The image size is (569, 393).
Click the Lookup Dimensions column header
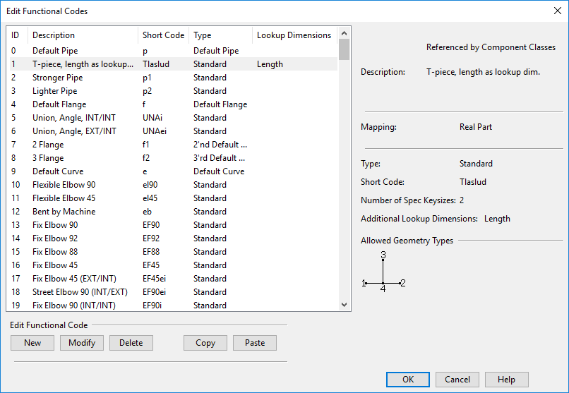294,35
